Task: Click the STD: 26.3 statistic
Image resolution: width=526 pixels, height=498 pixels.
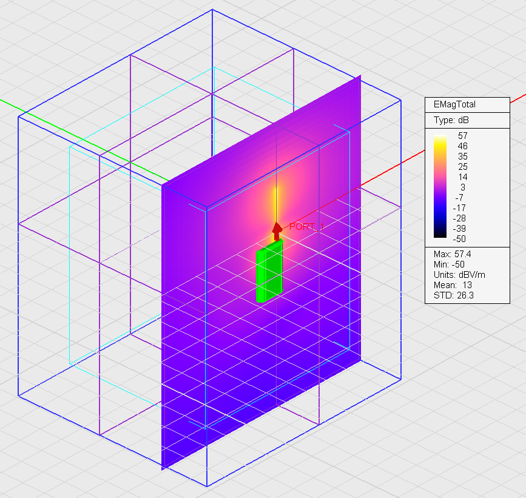Action: click(x=453, y=295)
